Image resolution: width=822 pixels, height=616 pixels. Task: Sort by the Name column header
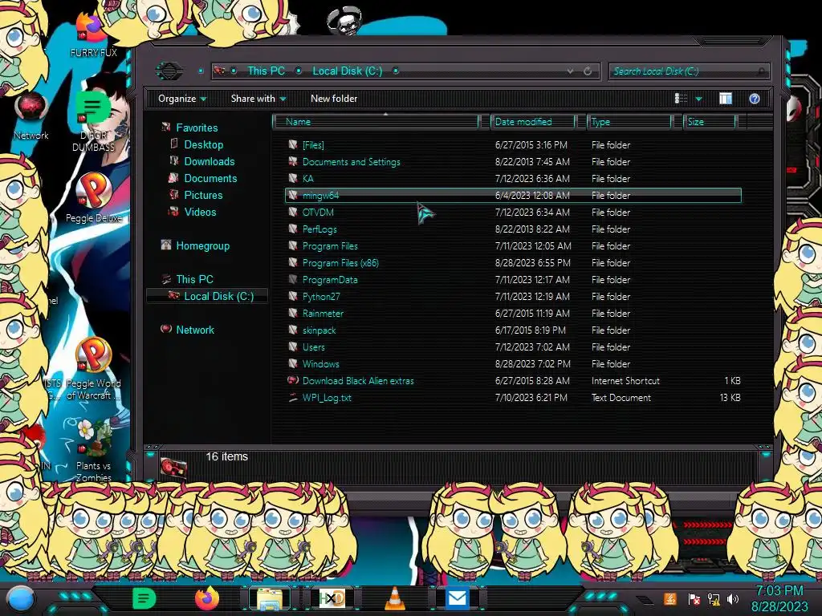tap(376, 122)
